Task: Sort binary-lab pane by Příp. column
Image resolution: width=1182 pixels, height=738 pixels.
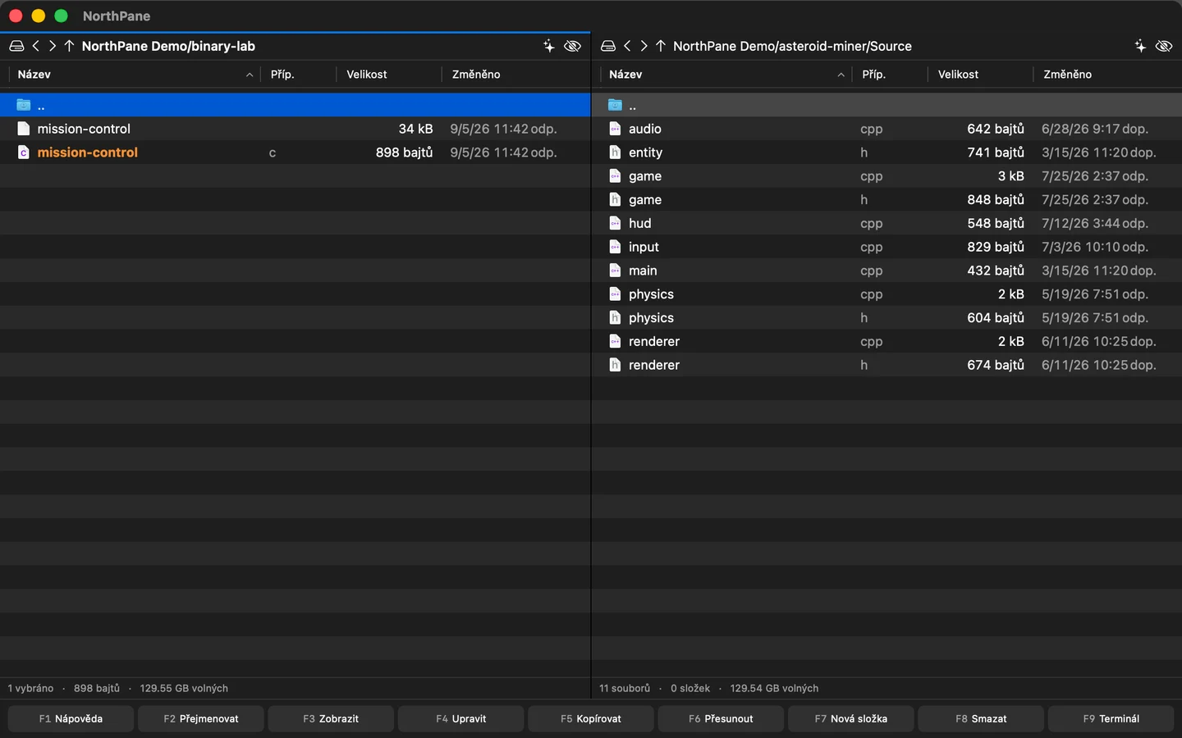Action: point(282,75)
